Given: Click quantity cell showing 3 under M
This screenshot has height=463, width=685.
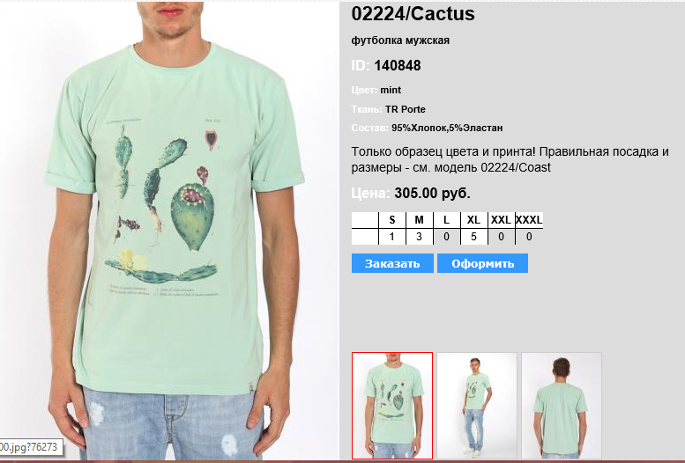Looking at the screenshot, I should tap(419, 237).
